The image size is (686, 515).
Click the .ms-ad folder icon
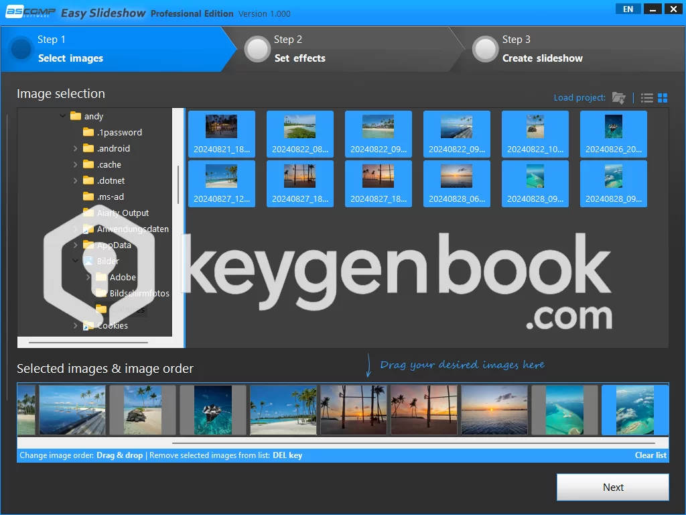(88, 196)
